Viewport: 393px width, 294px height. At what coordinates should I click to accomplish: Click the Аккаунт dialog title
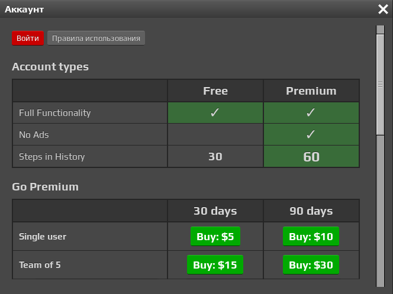(24, 9)
